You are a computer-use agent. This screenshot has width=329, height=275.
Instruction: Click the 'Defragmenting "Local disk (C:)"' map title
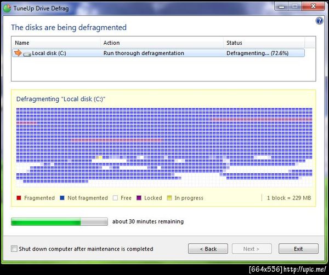click(61, 99)
